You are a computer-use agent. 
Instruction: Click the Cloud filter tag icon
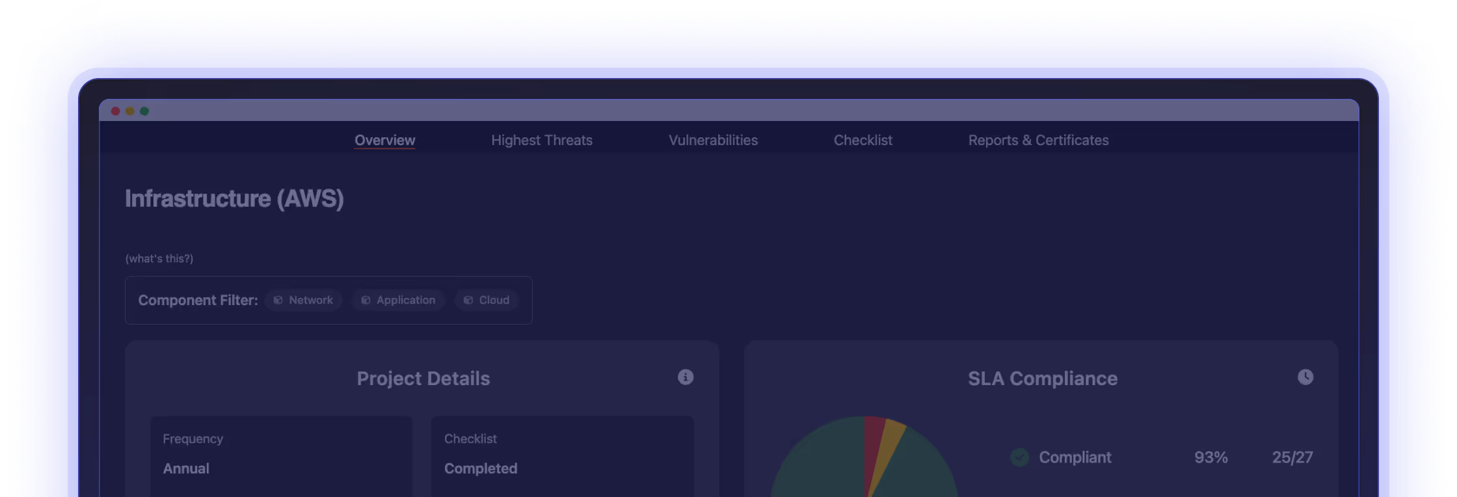(x=468, y=300)
